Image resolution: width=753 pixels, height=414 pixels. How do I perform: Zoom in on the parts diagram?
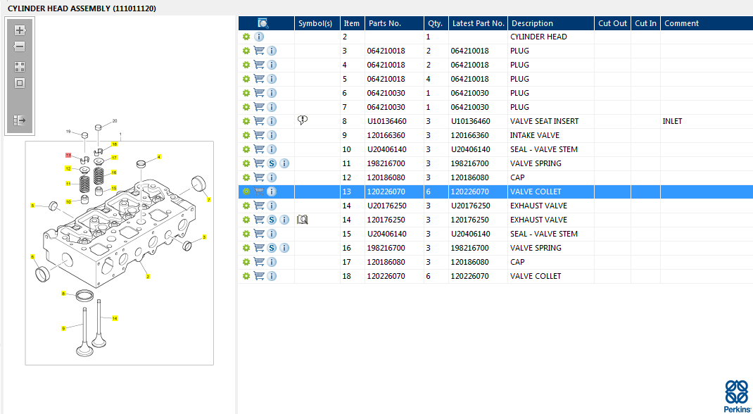click(20, 30)
